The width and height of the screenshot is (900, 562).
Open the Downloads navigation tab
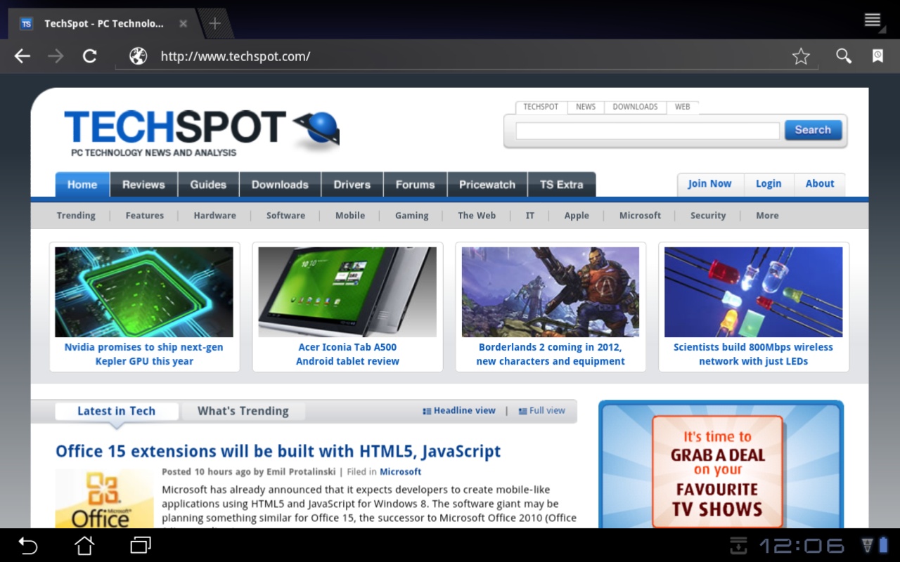280,185
